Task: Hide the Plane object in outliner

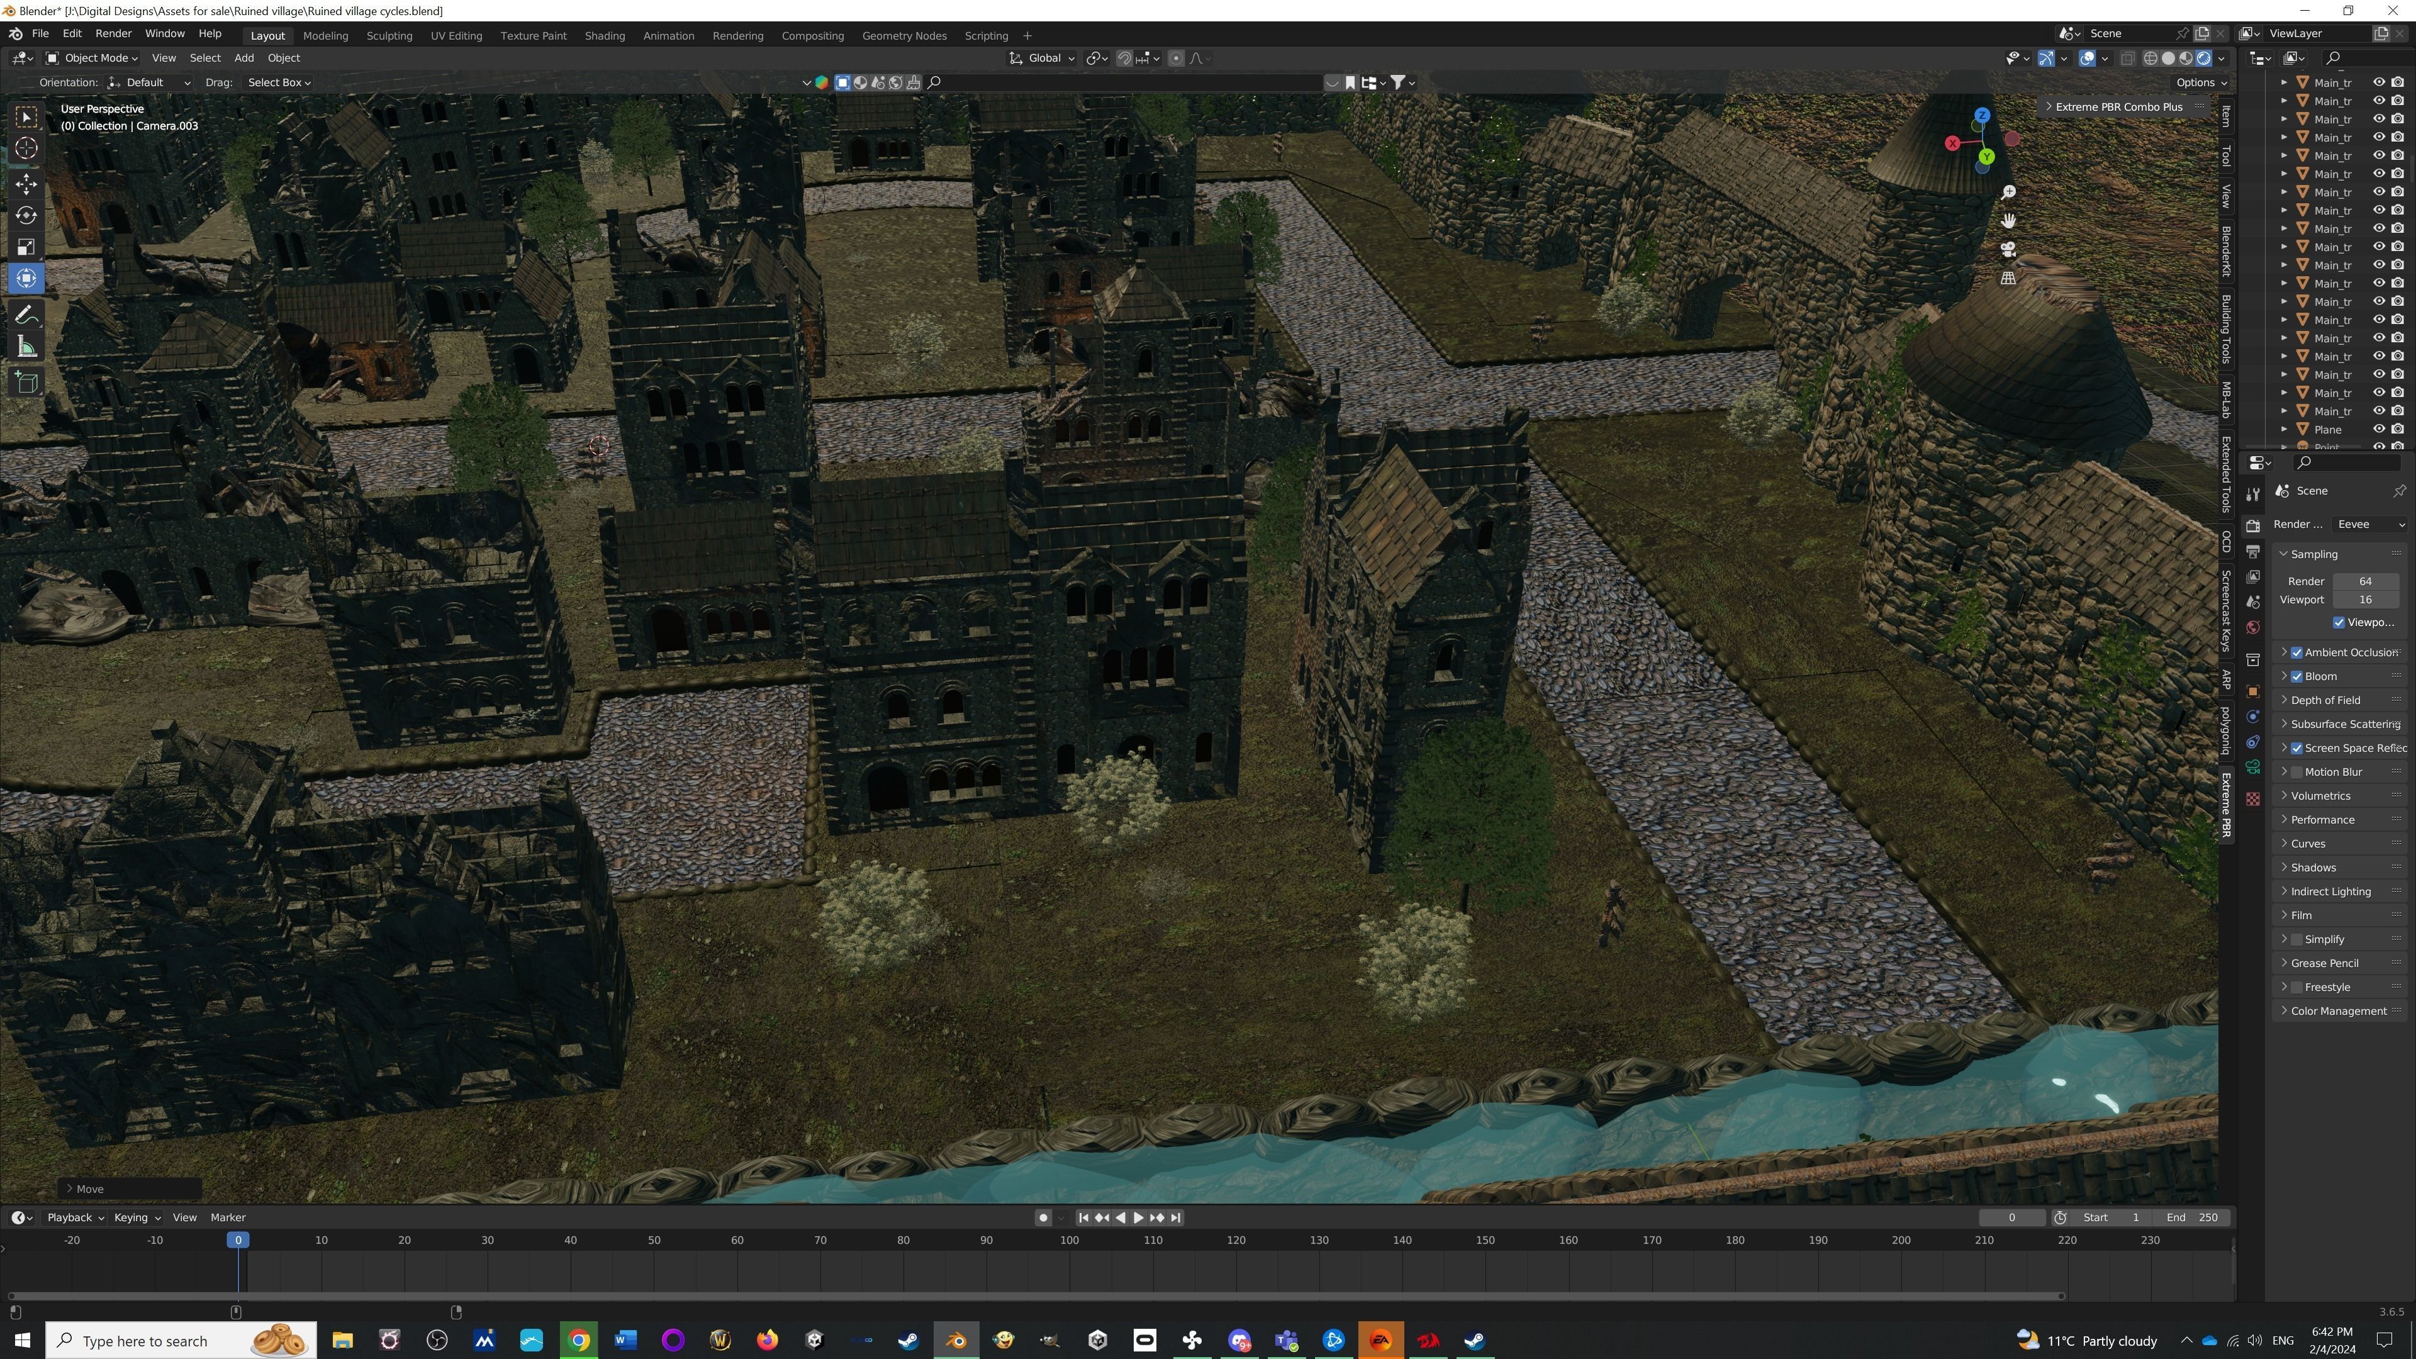Action: click(2378, 430)
